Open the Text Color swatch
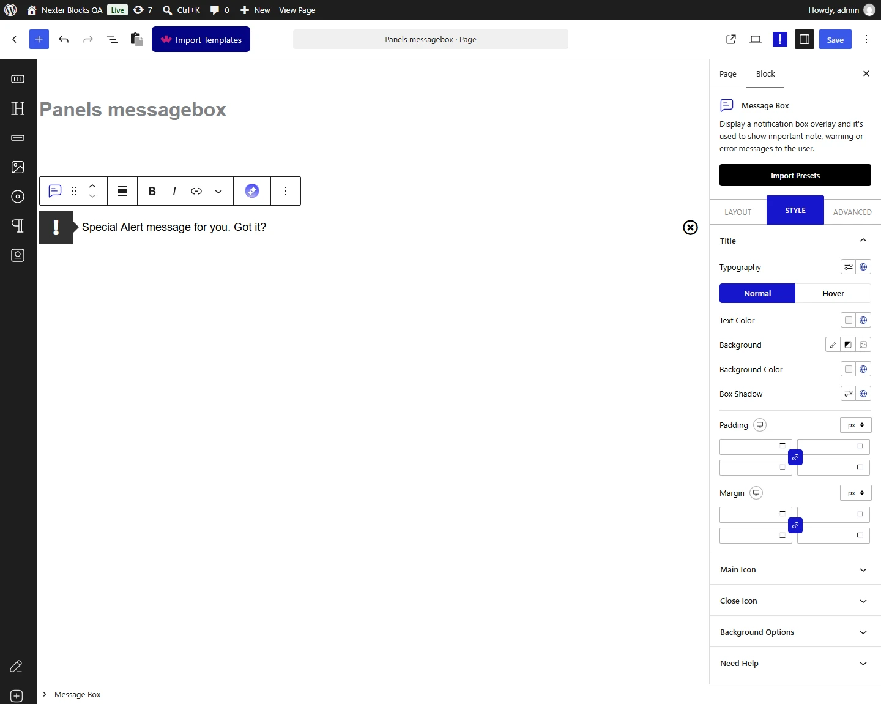Viewport: 881px width, 704px height. (x=848, y=320)
